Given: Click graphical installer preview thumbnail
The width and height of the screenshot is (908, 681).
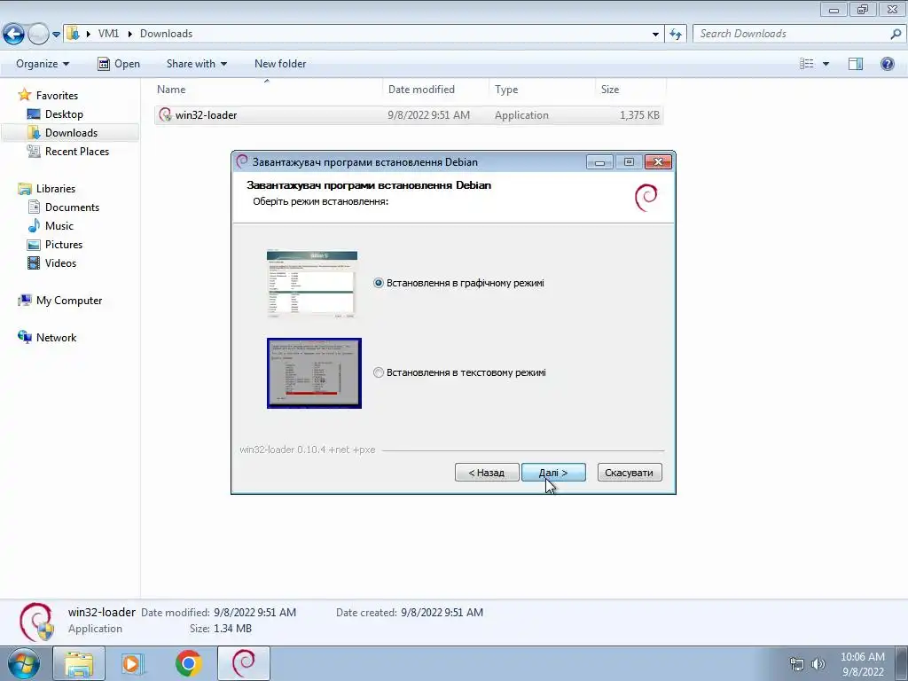Looking at the screenshot, I should (x=312, y=284).
